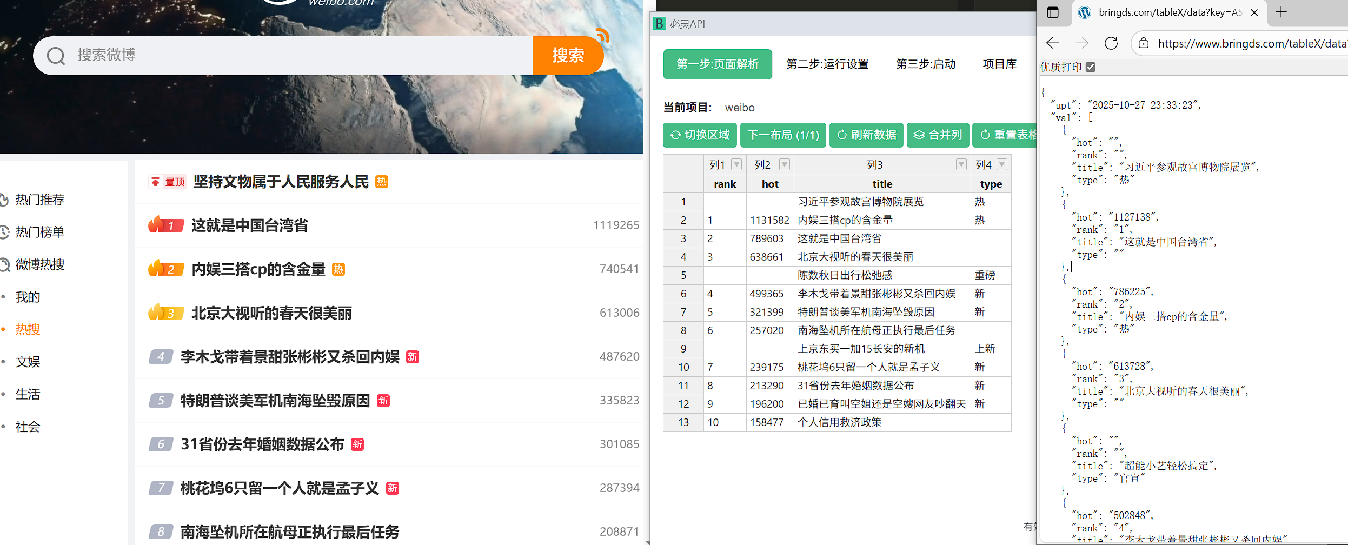Image resolution: width=1348 pixels, height=545 pixels.
Task: Click the WordPress logo on the browser tab
Action: pyautogui.click(x=1085, y=12)
